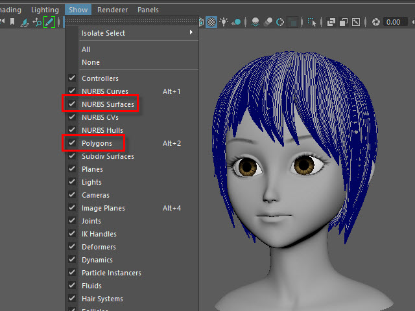The image size is (415, 311).
Task: Toggle the shadows sphere icon
Action: click(237, 22)
